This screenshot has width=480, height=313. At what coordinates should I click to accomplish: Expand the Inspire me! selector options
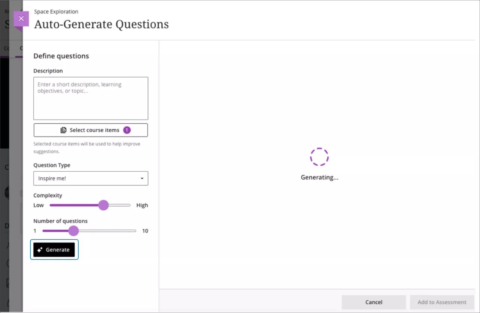pos(90,178)
